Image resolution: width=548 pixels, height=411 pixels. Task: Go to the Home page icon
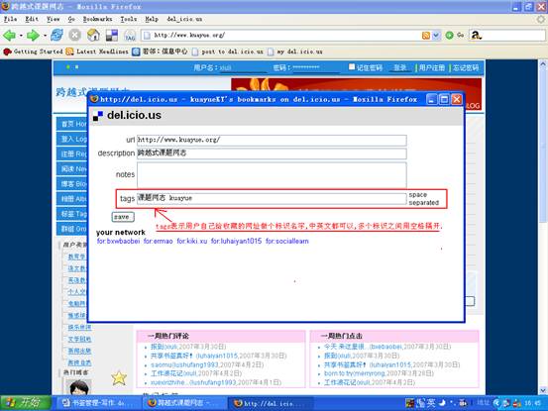click(x=93, y=35)
